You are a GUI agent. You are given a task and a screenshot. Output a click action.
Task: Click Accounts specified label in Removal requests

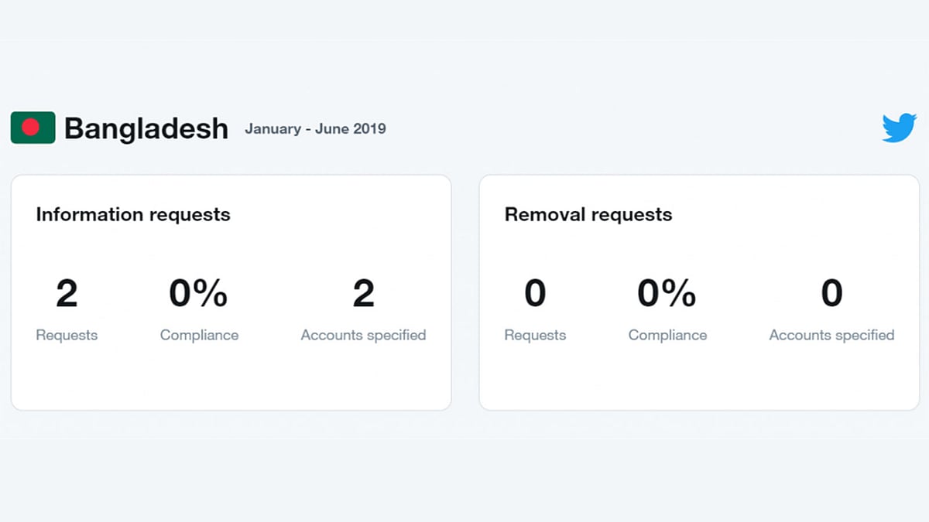[831, 335]
